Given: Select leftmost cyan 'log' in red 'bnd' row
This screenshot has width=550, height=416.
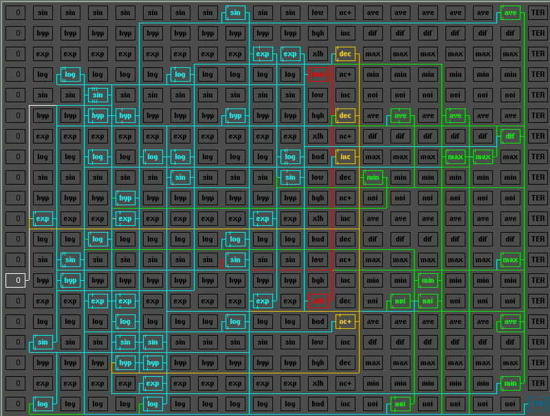Looking at the screenshot, I should click(70, 74).
